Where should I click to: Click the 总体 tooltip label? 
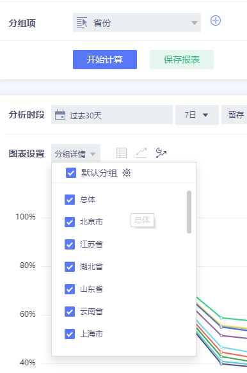pos(142,220)
